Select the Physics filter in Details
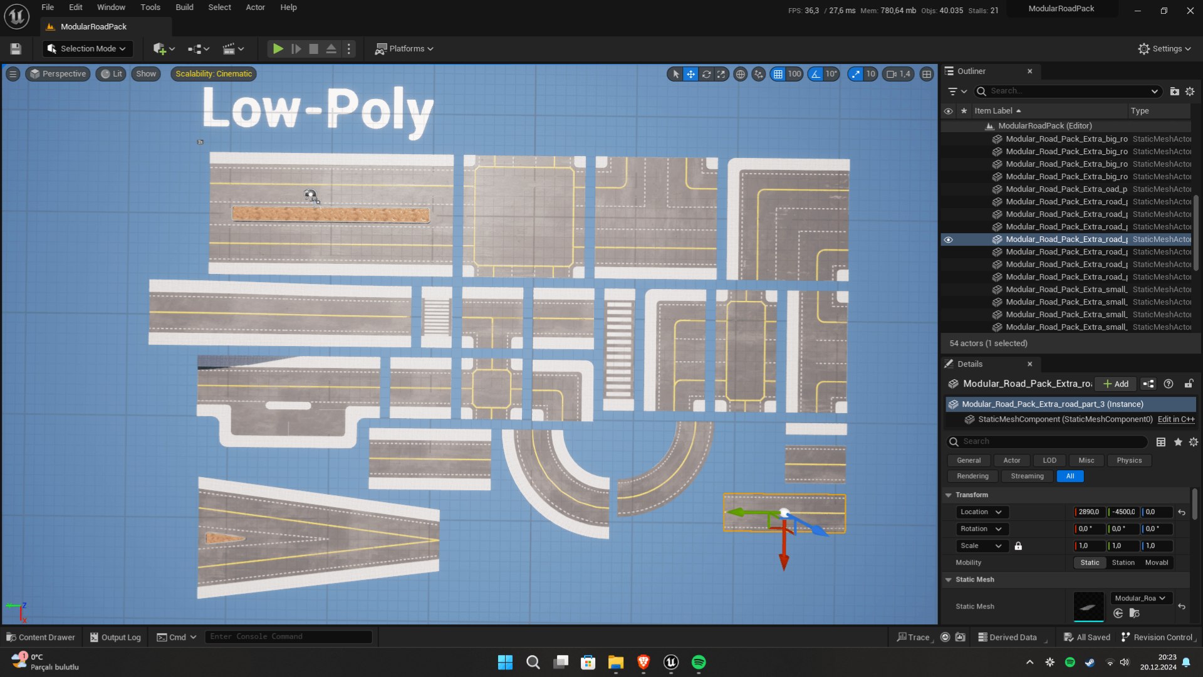This screenshot has width=1203, height=677. [1129, 461]
